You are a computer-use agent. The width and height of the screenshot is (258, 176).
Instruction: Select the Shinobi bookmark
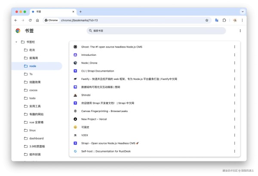pyautogui.click(x=155, y=95)
